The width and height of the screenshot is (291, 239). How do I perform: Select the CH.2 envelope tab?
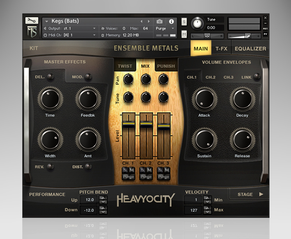[211, 77]
